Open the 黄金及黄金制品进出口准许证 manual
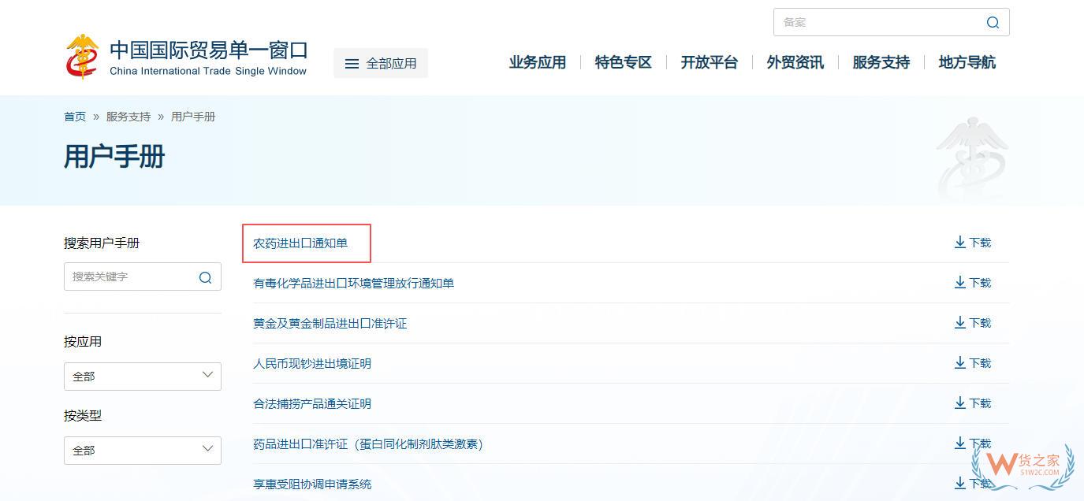 click(330, 324)
